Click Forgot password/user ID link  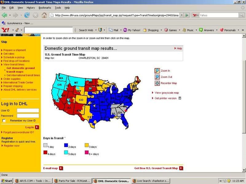point(18,132)
